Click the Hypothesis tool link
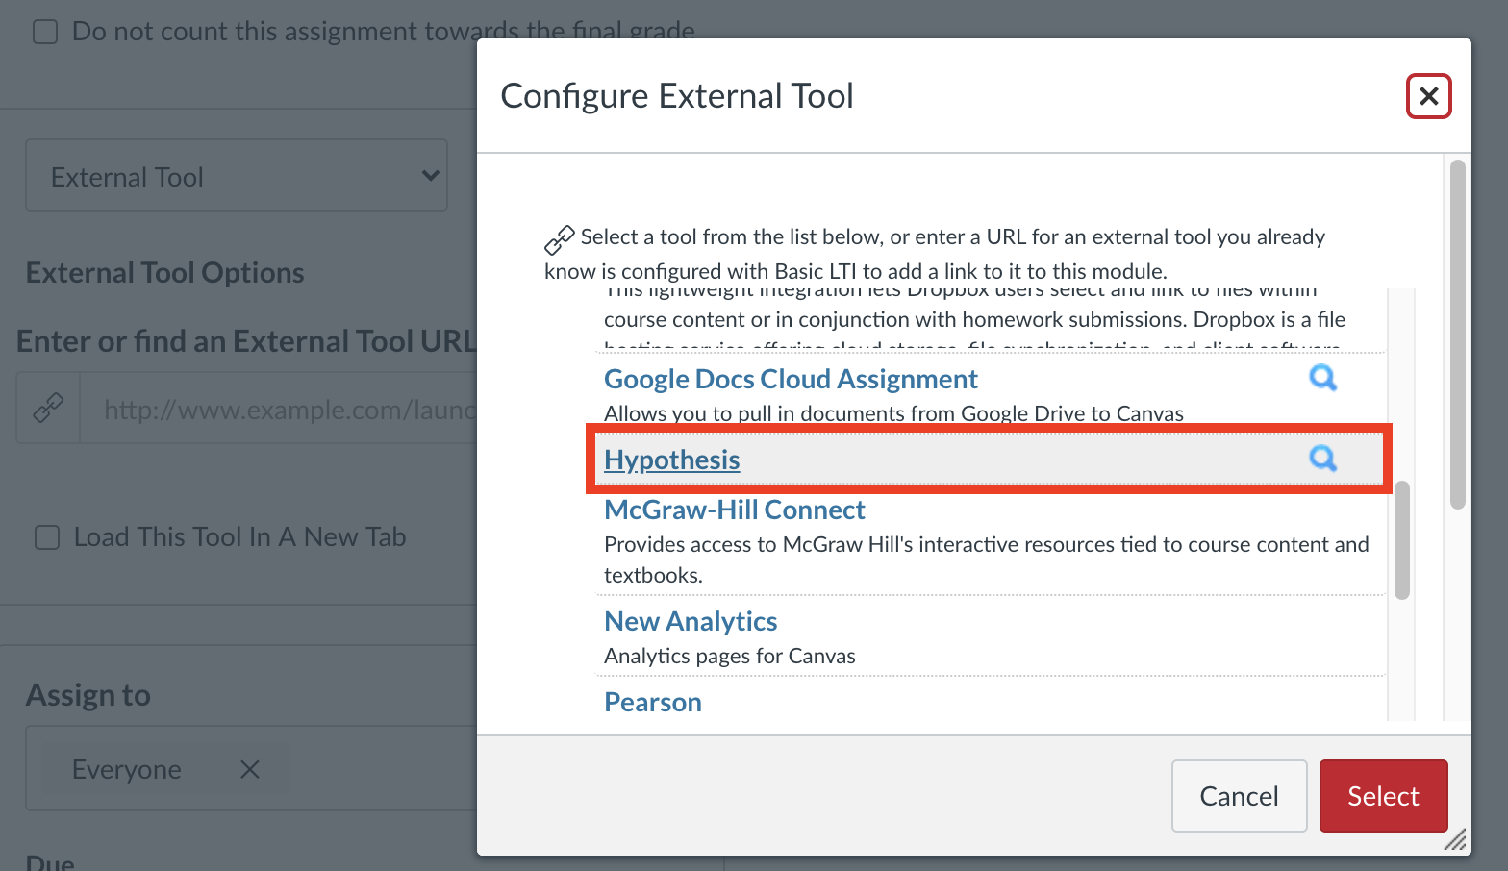Screen dimensions: 1508x871 tap(671, 460)
